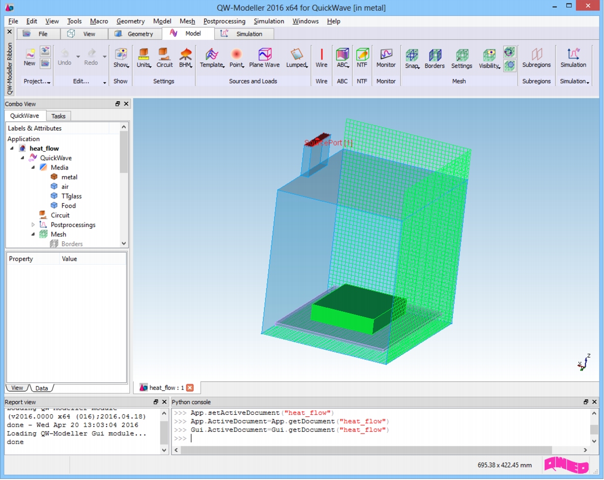Click the Python console horizontal scrollbar
The height and width of the screenshot is (480, 604).
[366, 450]
